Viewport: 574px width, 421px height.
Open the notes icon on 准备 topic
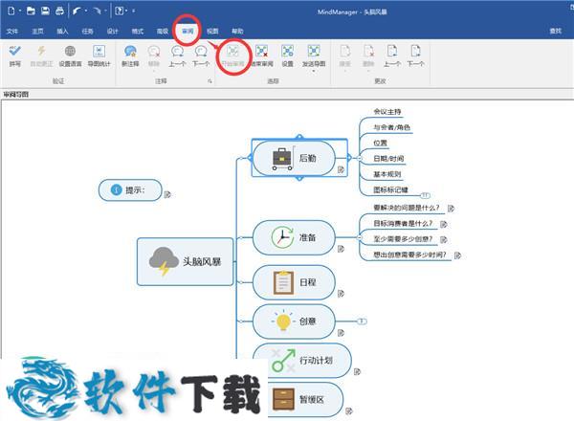point(341,249)
